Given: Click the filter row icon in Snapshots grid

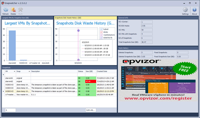Looking at the screenshot, I should pyautogui.click(x=3, y=75).
